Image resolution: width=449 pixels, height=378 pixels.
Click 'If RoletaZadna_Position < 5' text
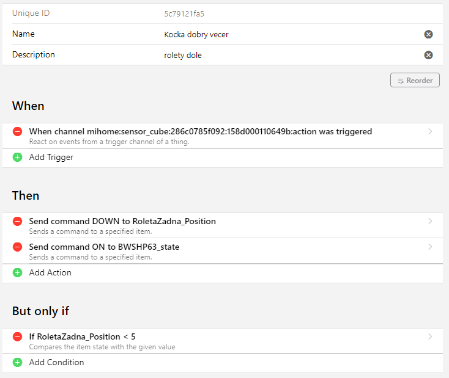[82, 336]
